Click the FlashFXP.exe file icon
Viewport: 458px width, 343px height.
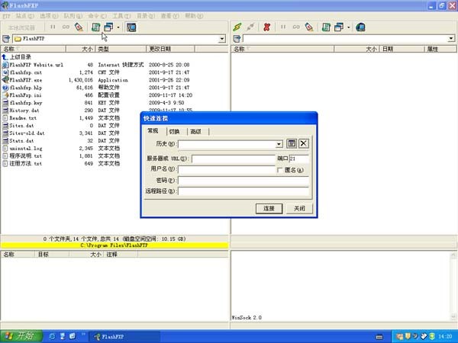[x=6, y=80]
